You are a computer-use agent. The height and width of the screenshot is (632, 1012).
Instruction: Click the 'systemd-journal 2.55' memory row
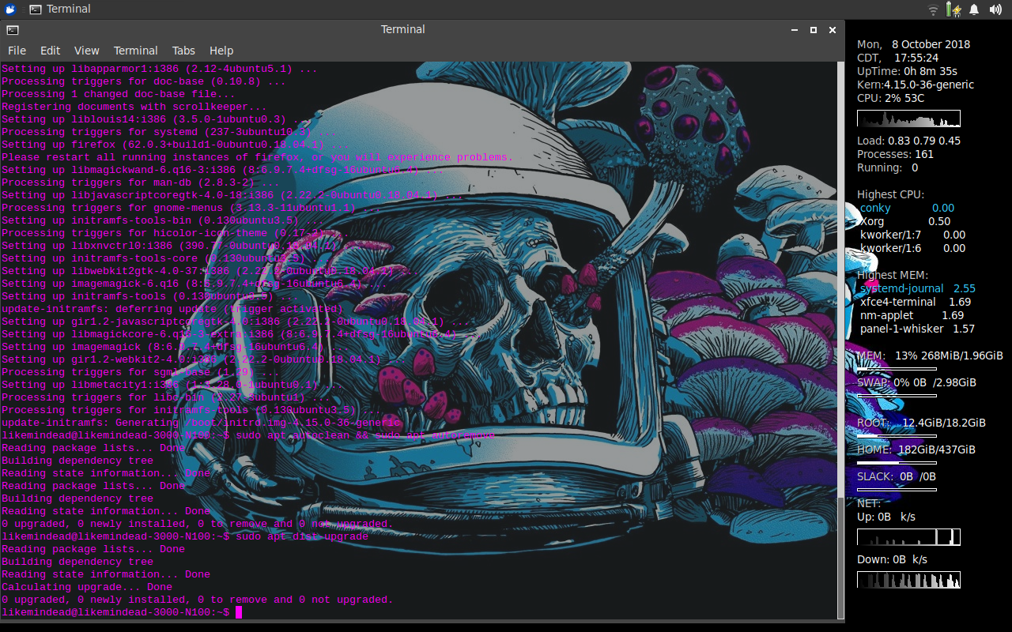(917, 288)
